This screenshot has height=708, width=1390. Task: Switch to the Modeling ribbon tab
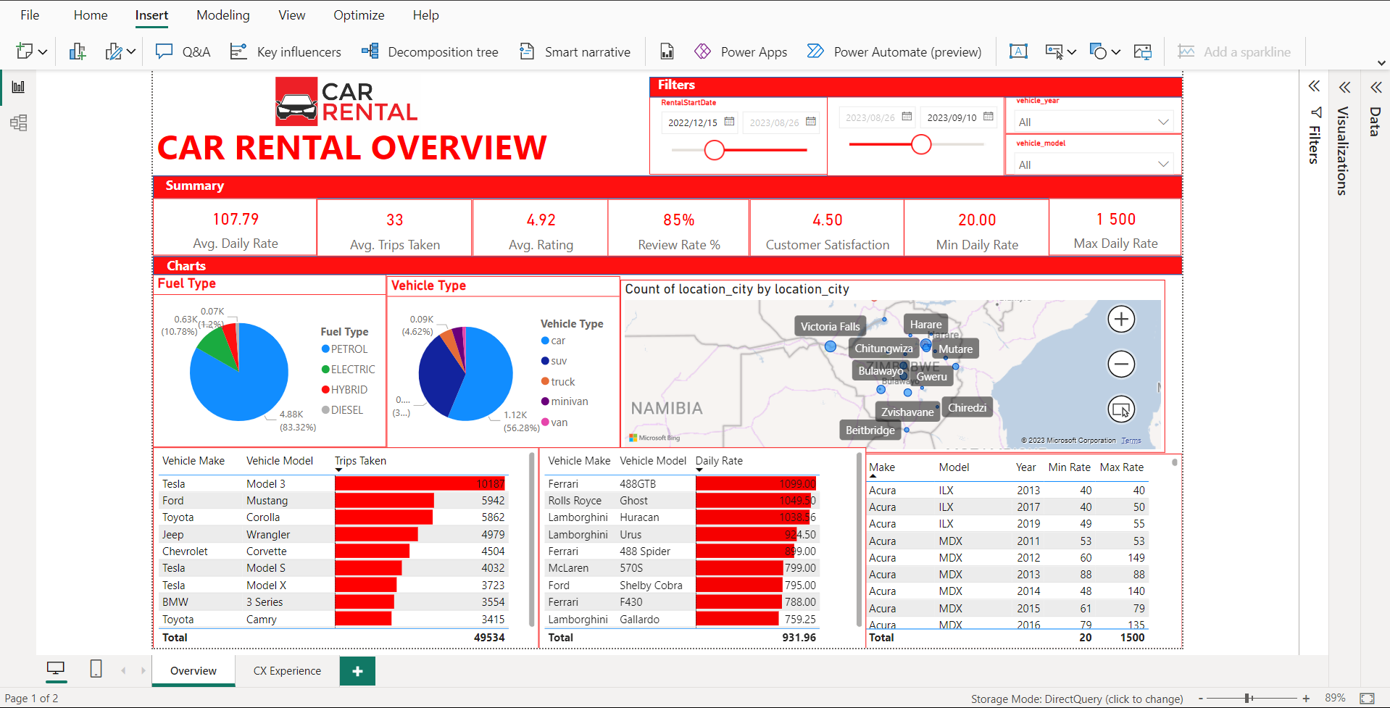tap(222, 14)
